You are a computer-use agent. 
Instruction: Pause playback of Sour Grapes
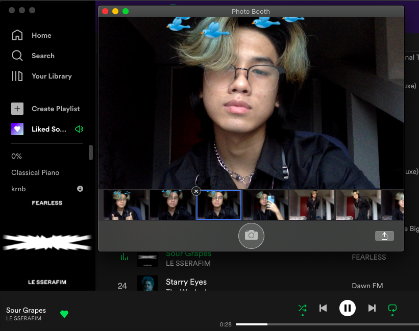[348, 308]
